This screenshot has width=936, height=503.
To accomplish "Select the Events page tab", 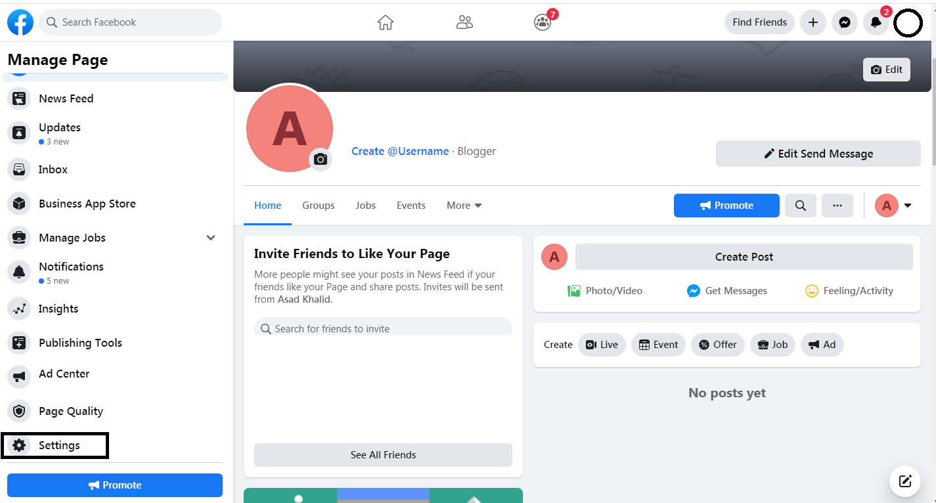I will coord(411,206).
